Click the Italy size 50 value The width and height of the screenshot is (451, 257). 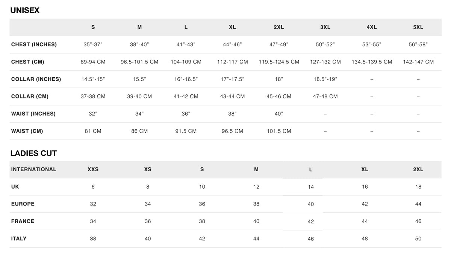click(x=418, y=238)
